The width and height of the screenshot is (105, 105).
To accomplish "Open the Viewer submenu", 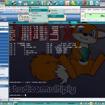I will click(39, 19).
